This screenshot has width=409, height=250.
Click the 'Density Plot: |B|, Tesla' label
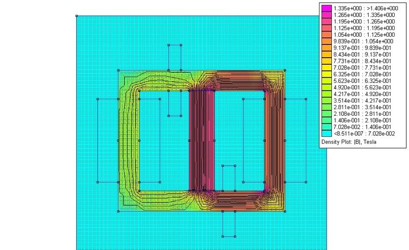[x=349, y=142]
